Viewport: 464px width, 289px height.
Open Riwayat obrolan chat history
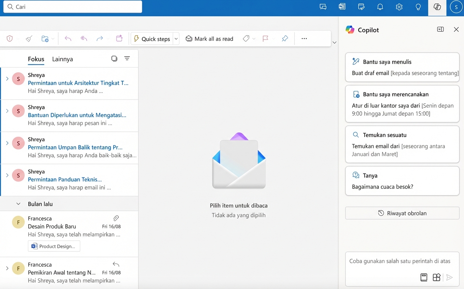pyautogui.click(x=402, y=213)
